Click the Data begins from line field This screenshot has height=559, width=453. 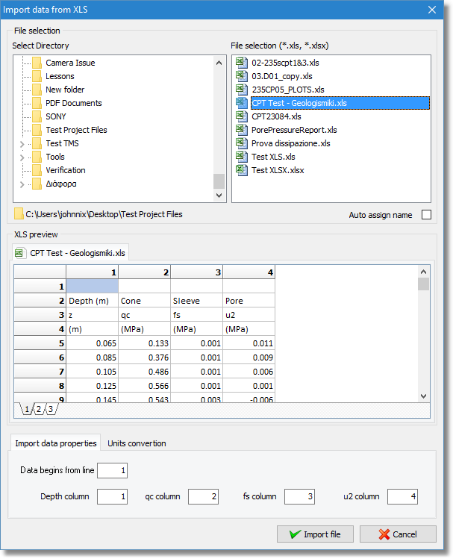[112, 471]
